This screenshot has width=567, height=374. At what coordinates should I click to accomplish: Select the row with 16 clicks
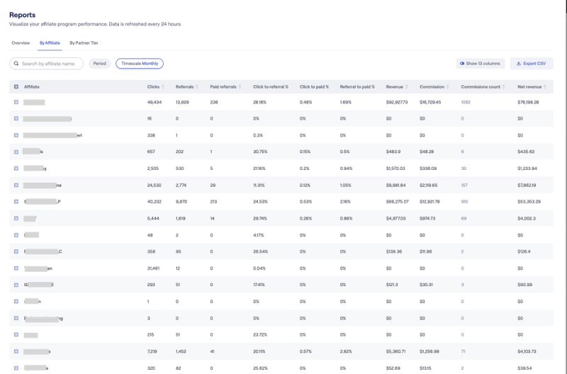16,118
